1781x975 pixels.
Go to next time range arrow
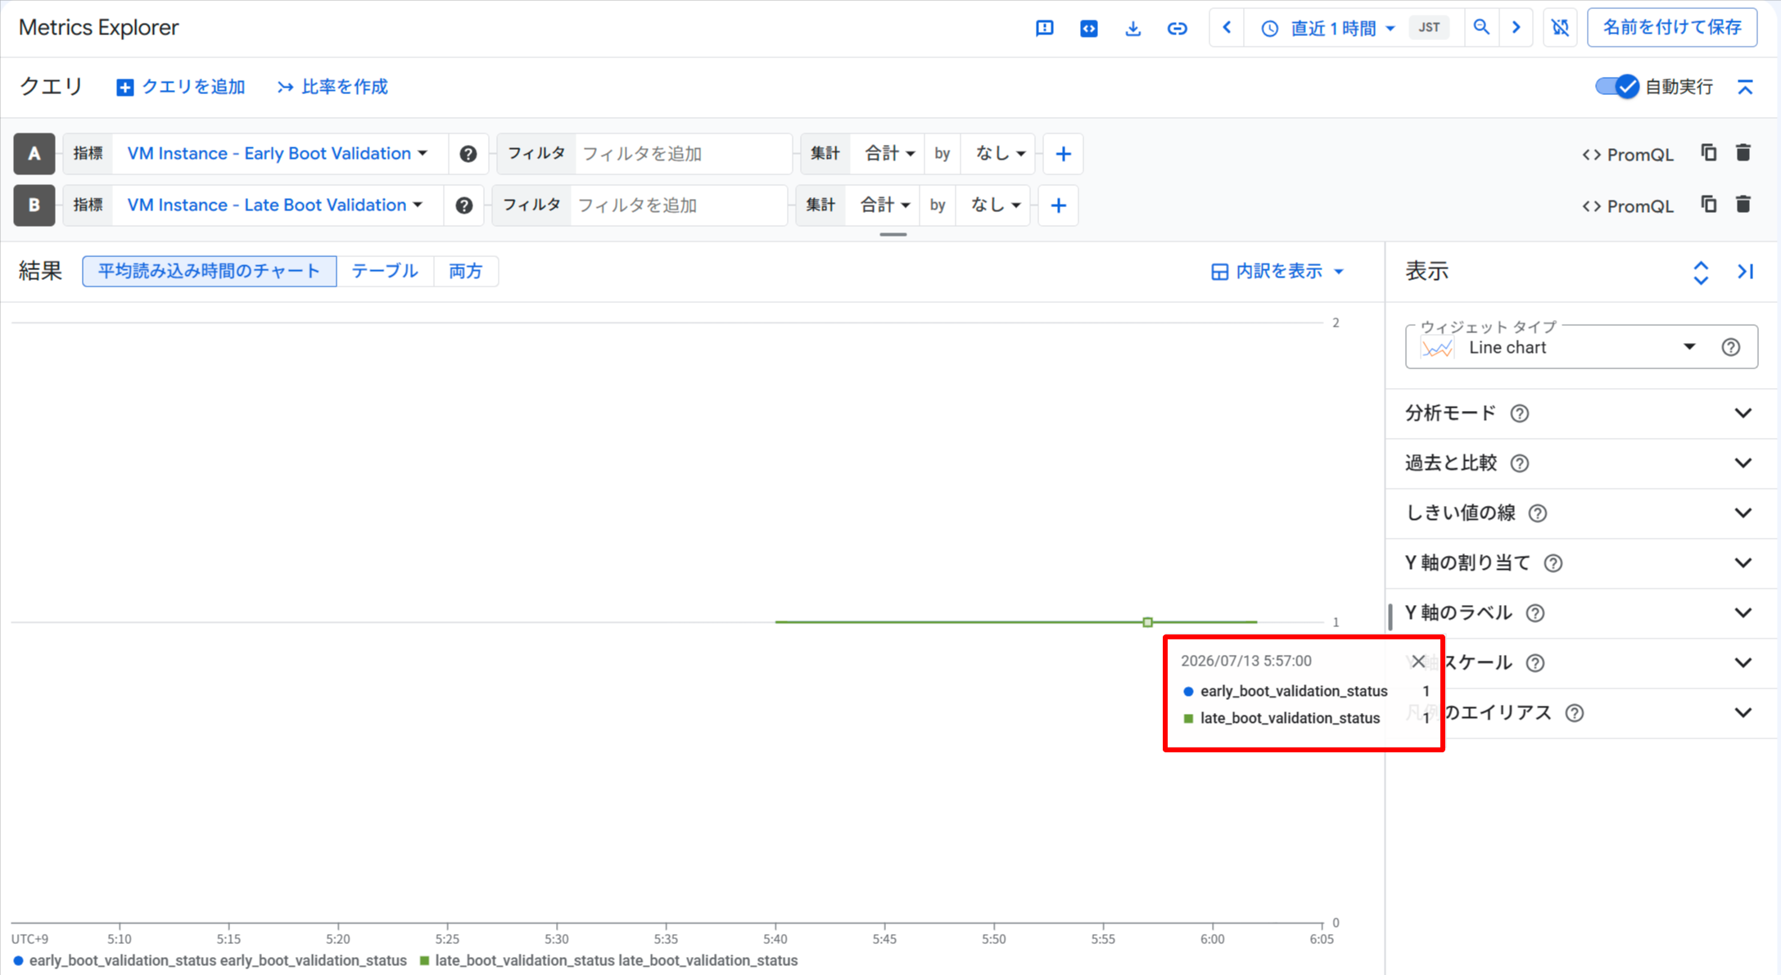[1516, 28]
